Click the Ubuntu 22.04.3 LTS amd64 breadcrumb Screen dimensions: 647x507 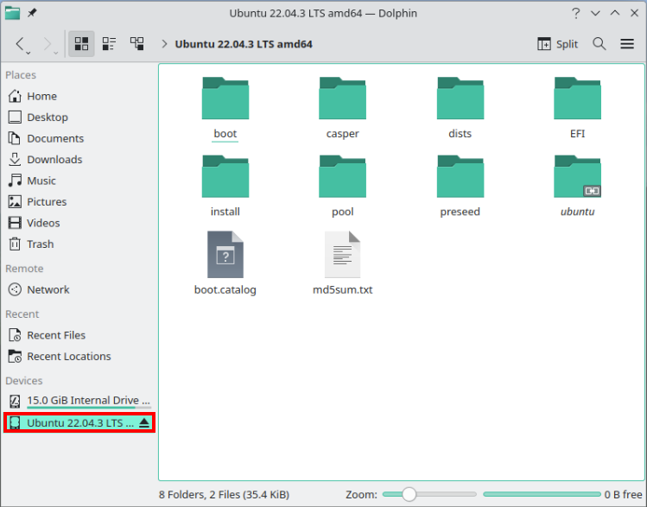(x=244, y=44)
